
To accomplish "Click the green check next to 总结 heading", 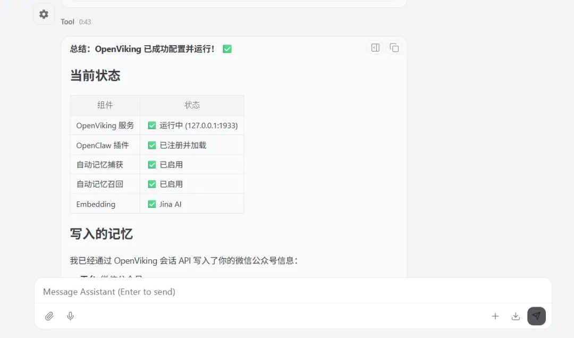I will tap(227, 49).
